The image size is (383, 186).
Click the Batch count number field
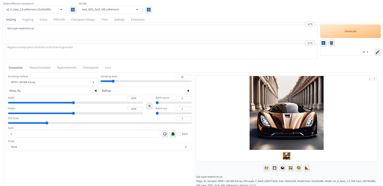tap(184, 98)
